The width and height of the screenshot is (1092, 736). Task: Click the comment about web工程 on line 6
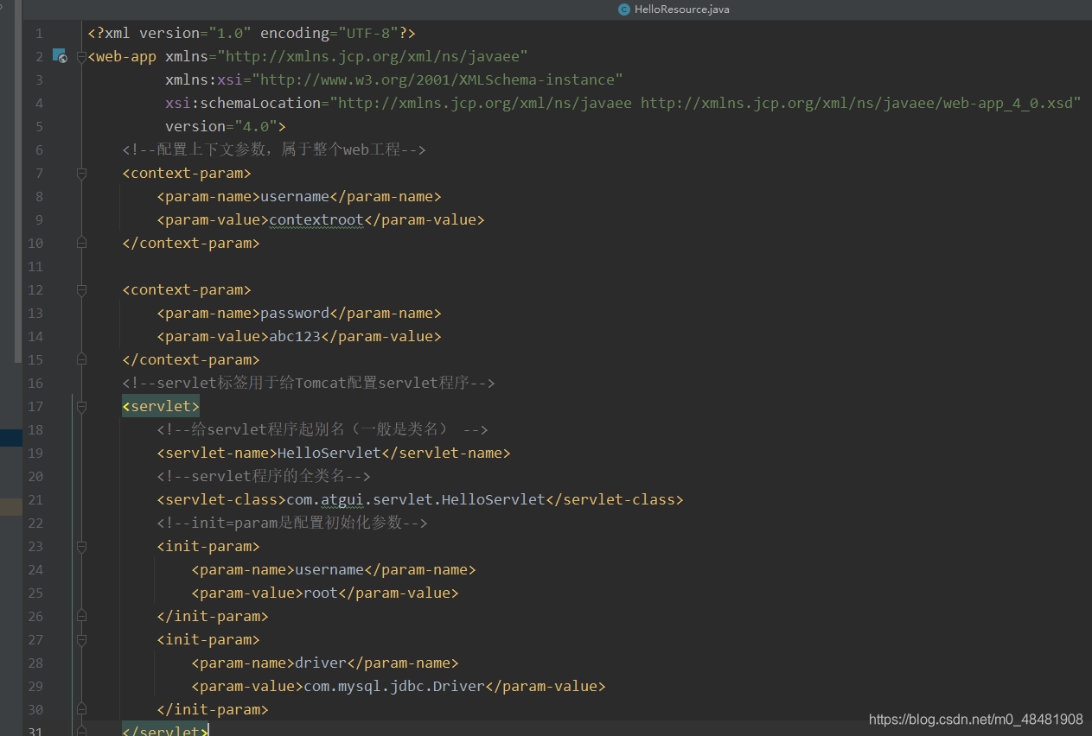274,149
